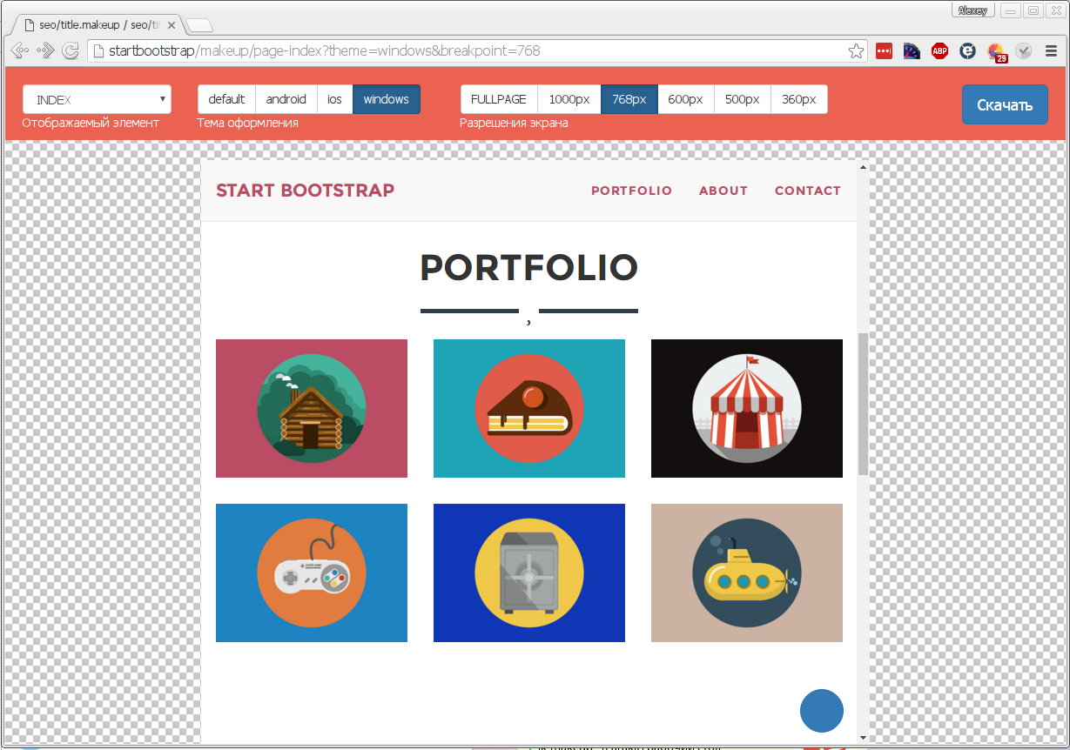Screen dimensions: 1070x750
Task: Open the submarine portfolio thumbnail
Action: (747, 573)
